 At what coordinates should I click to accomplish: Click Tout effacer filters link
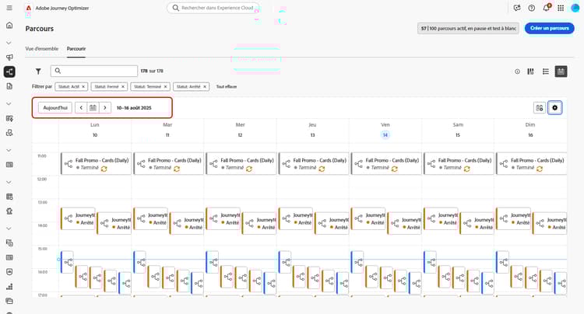click(x=227, y=86)
